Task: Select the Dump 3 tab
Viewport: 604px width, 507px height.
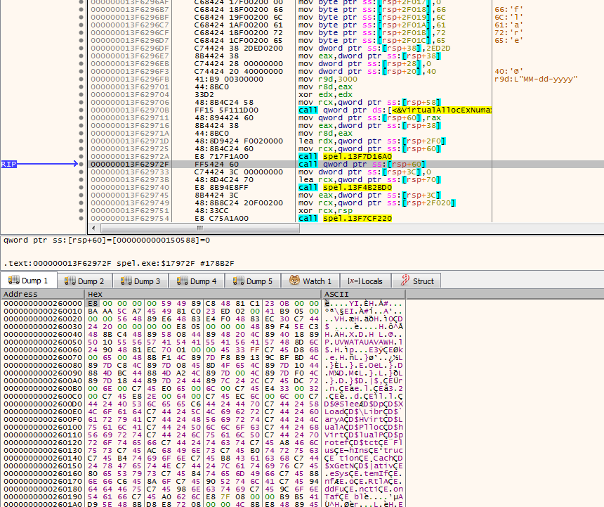Action: click(140, 281)
